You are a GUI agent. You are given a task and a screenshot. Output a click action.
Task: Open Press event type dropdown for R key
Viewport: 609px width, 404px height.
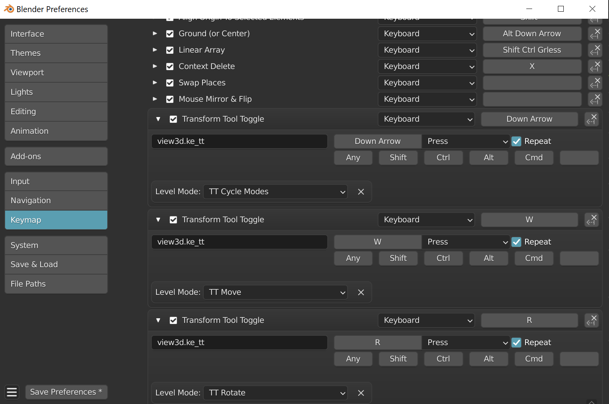pos(465,343)
